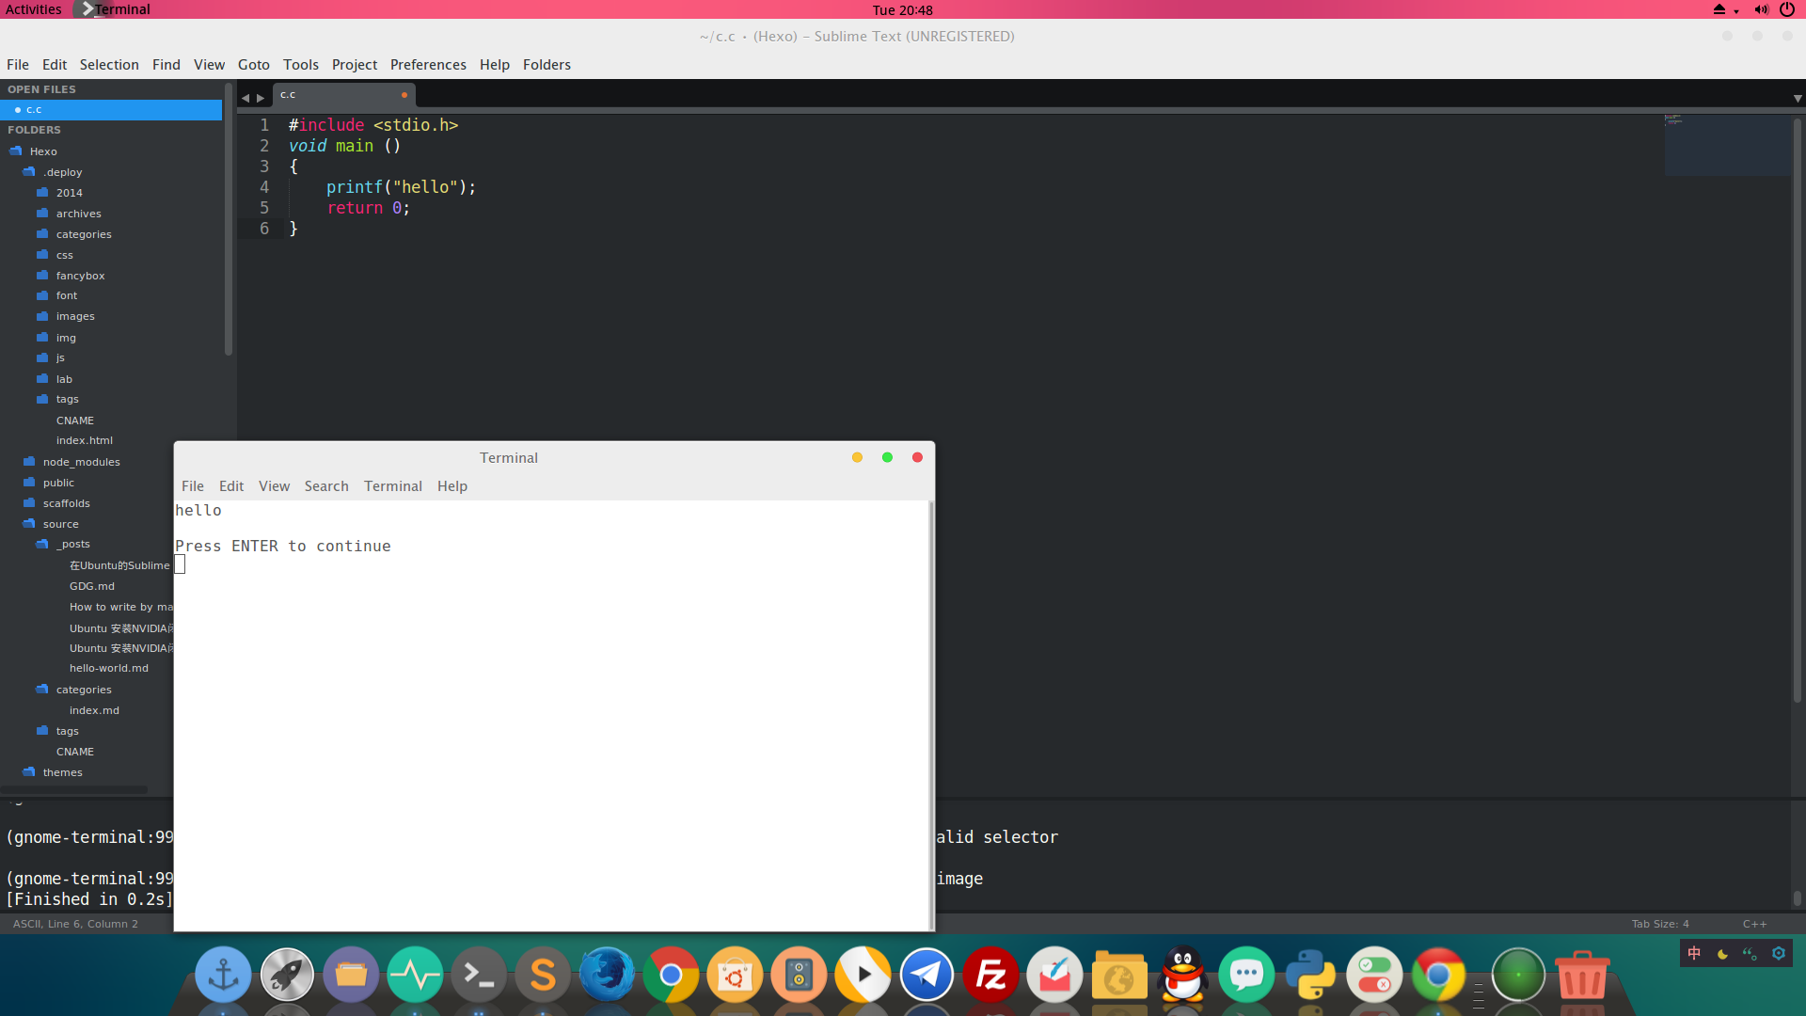Open hello-world.md in the sidebar

[x=108, y=668]
